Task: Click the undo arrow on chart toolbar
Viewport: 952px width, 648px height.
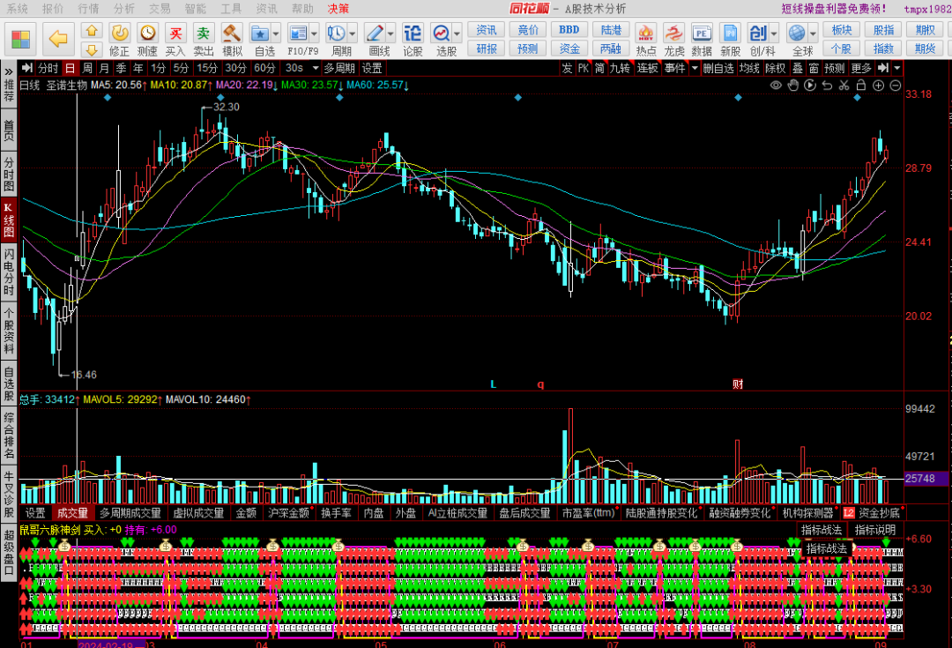Action: point(827,86)
